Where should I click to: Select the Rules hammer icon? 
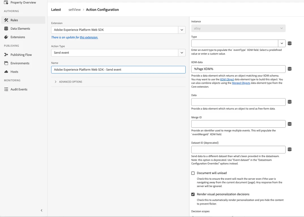pyautogui.click(x=6, y=20)
